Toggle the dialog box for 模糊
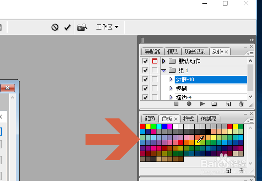Image resolution: width=262 pixels, height=181 pixels. pyautogui.click(x=155, y=88)
